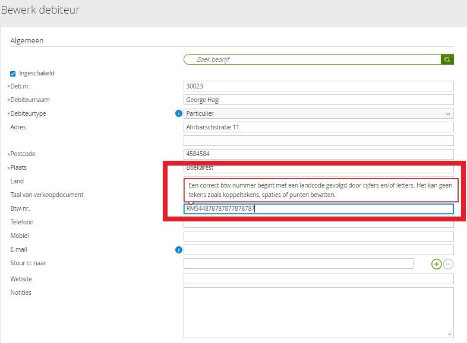
Task: Focus the Stuur cc naar field
Action: pos(298,263)
